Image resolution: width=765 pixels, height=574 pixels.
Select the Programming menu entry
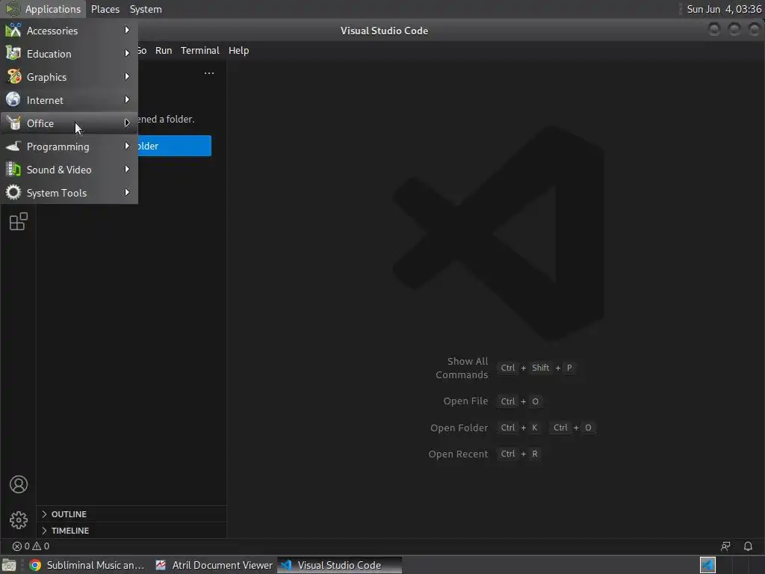tap(69, 146)
